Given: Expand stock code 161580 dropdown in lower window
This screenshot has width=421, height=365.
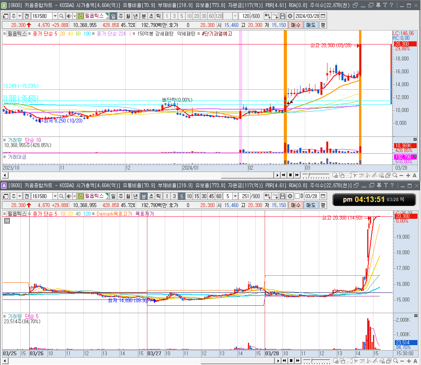Looking at the screenshot, I should 55,196.
